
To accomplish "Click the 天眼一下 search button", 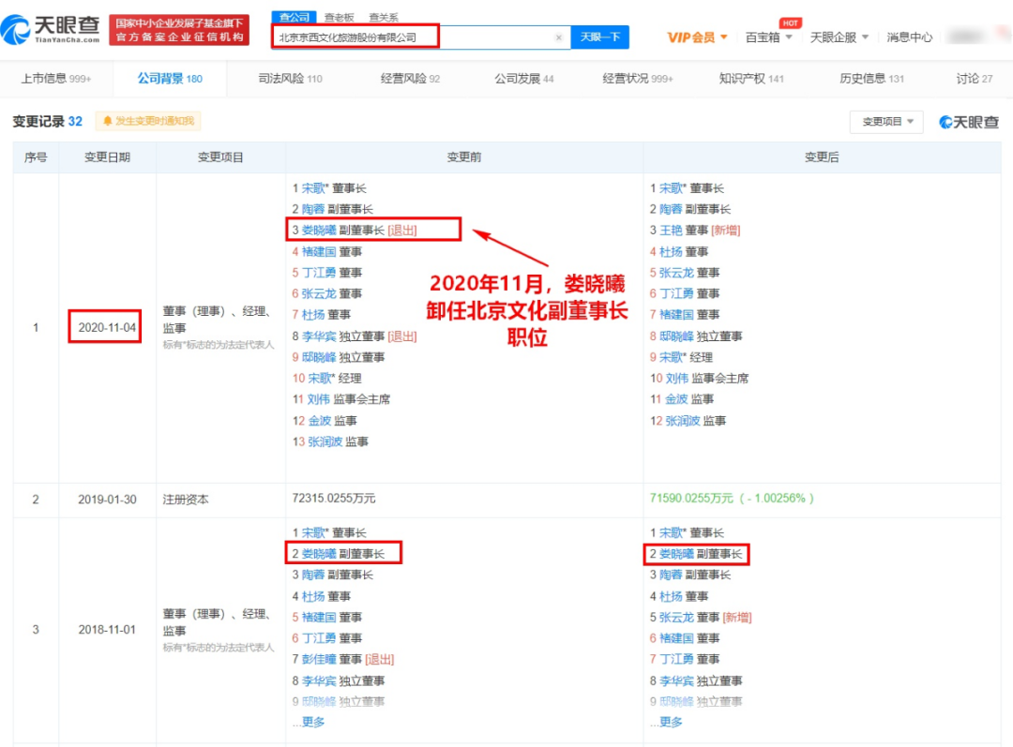I will click(599, 37).
